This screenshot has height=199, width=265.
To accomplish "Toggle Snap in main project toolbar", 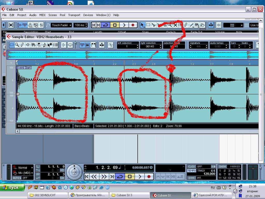I will (219, 25).
